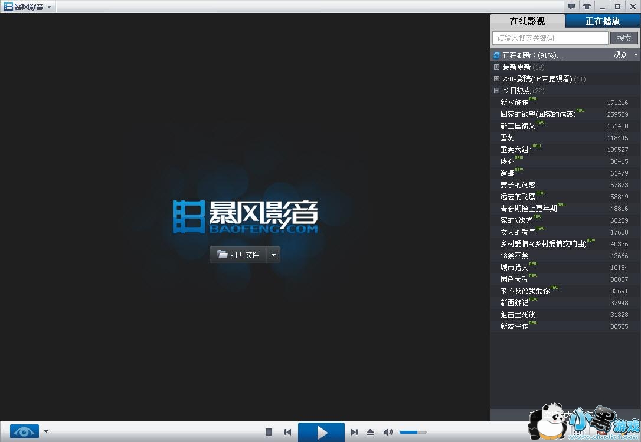Click the 正在刷新:(91%)... status text

click(x=532, y=55)
